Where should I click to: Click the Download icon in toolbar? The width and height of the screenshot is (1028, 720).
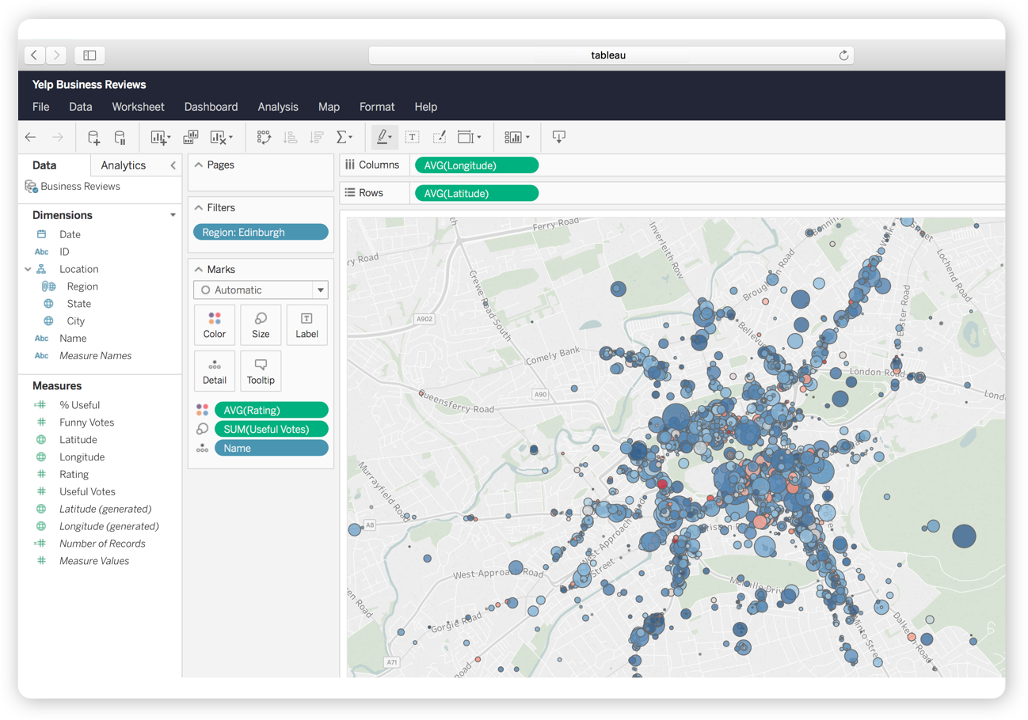tap(558, 138)
